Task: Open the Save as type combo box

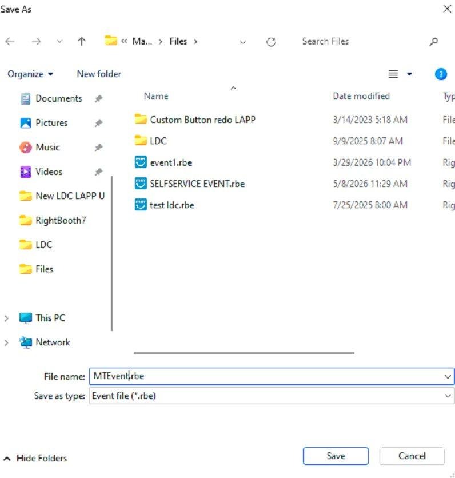Action: pyautogui.click(x=272, y=396)
